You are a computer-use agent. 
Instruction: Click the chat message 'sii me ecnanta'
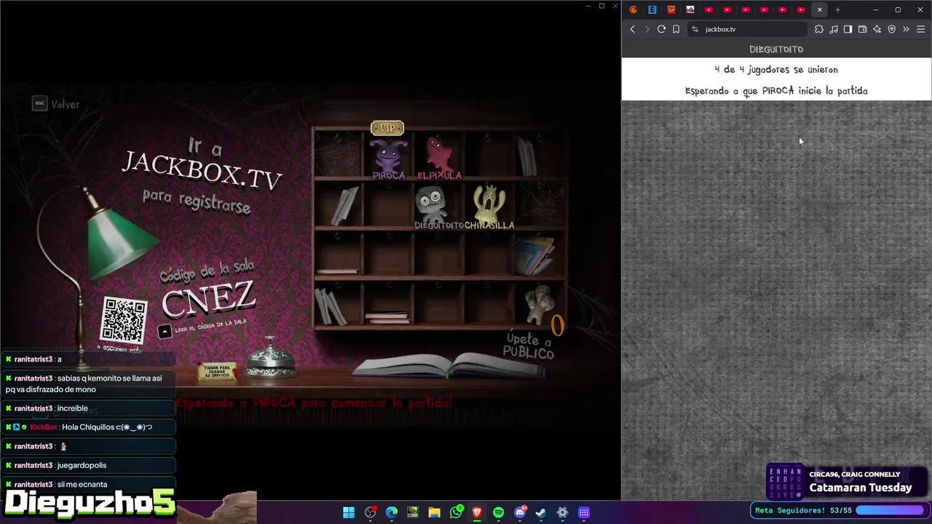[82, 484]
